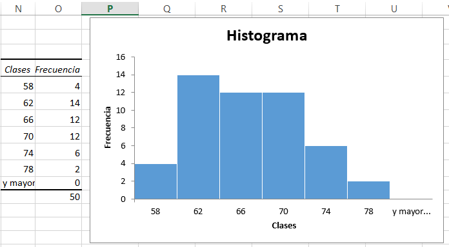Image resolution: width=449 pixels, height=247 pixels.
Task: Select column header R
Action: coord(224,8)
